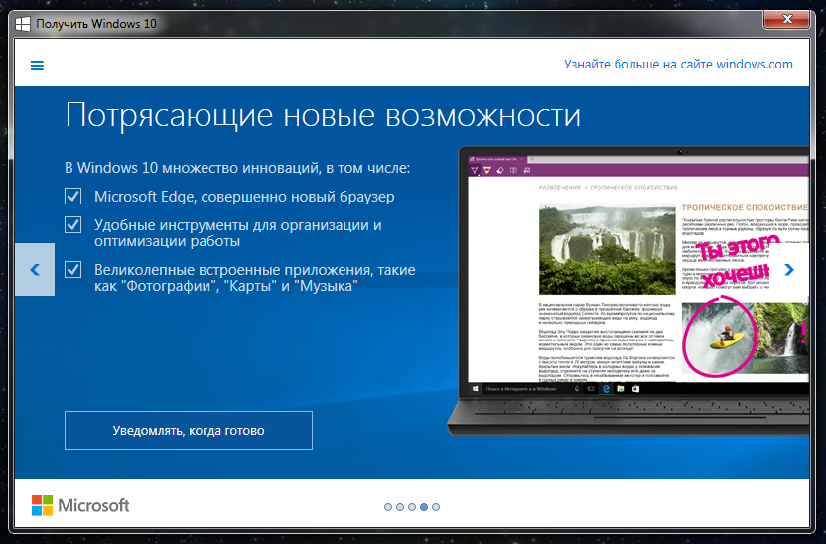
Task: Select the fifth page indicator dot
Action: 436,507
